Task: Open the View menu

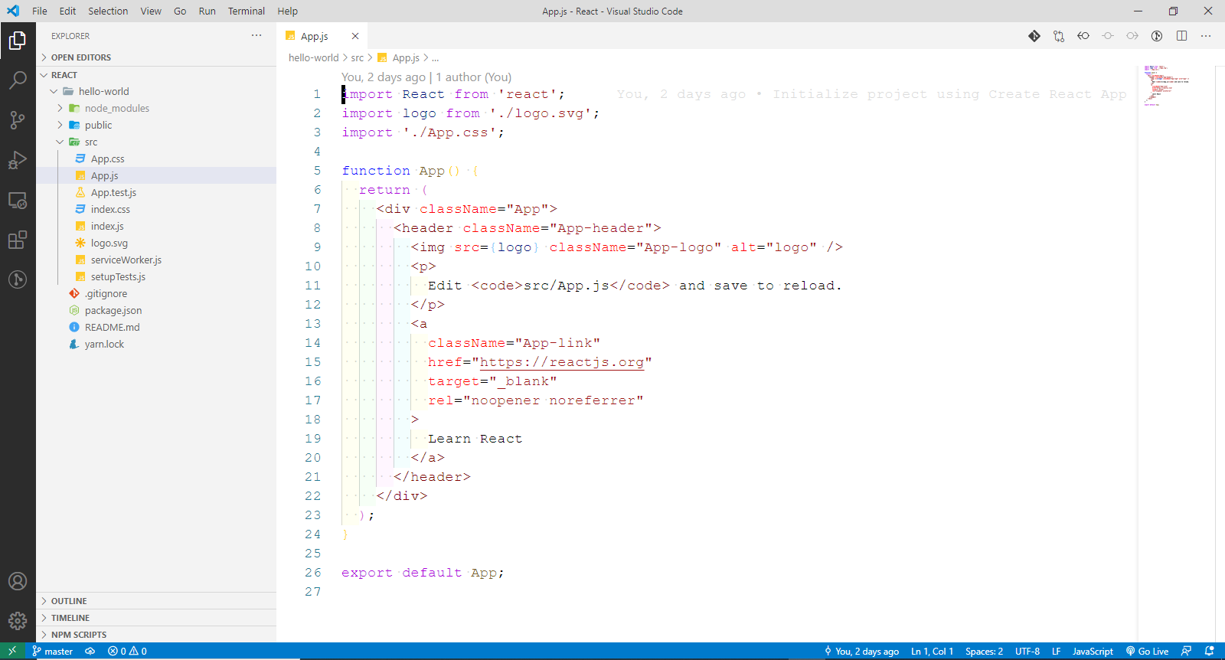Action: (x=151, y=11)
